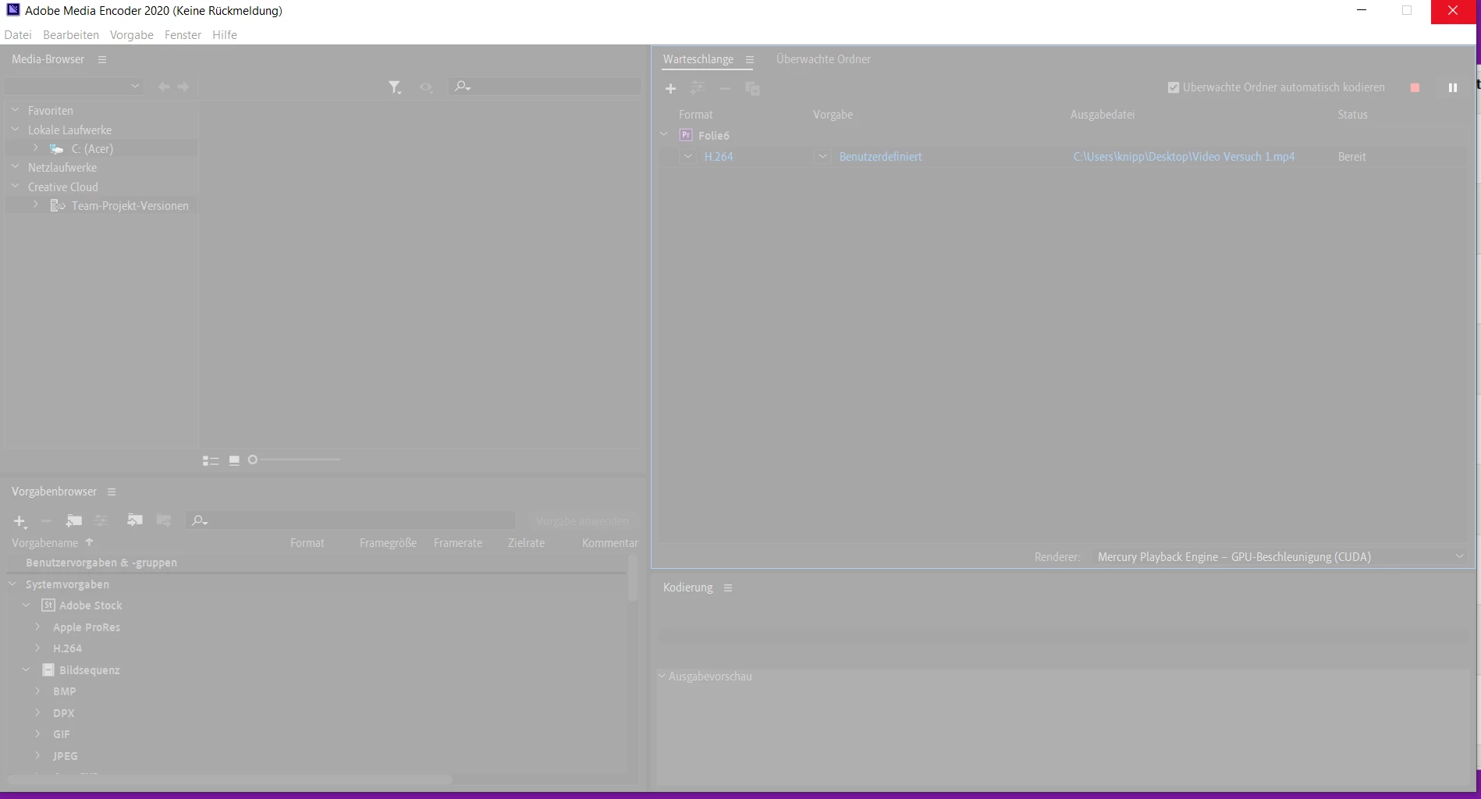Click the queue add output settings icon

coord(698,88)
